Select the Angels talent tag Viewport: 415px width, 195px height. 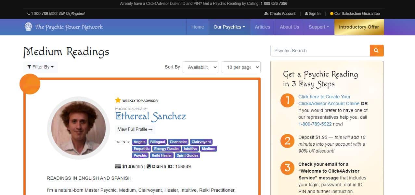tap(139, 142)
